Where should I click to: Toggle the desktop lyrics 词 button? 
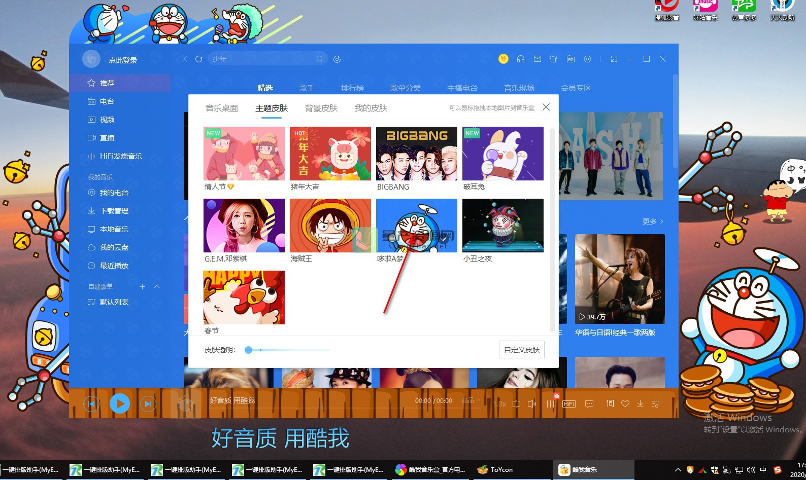click(610, 403)
